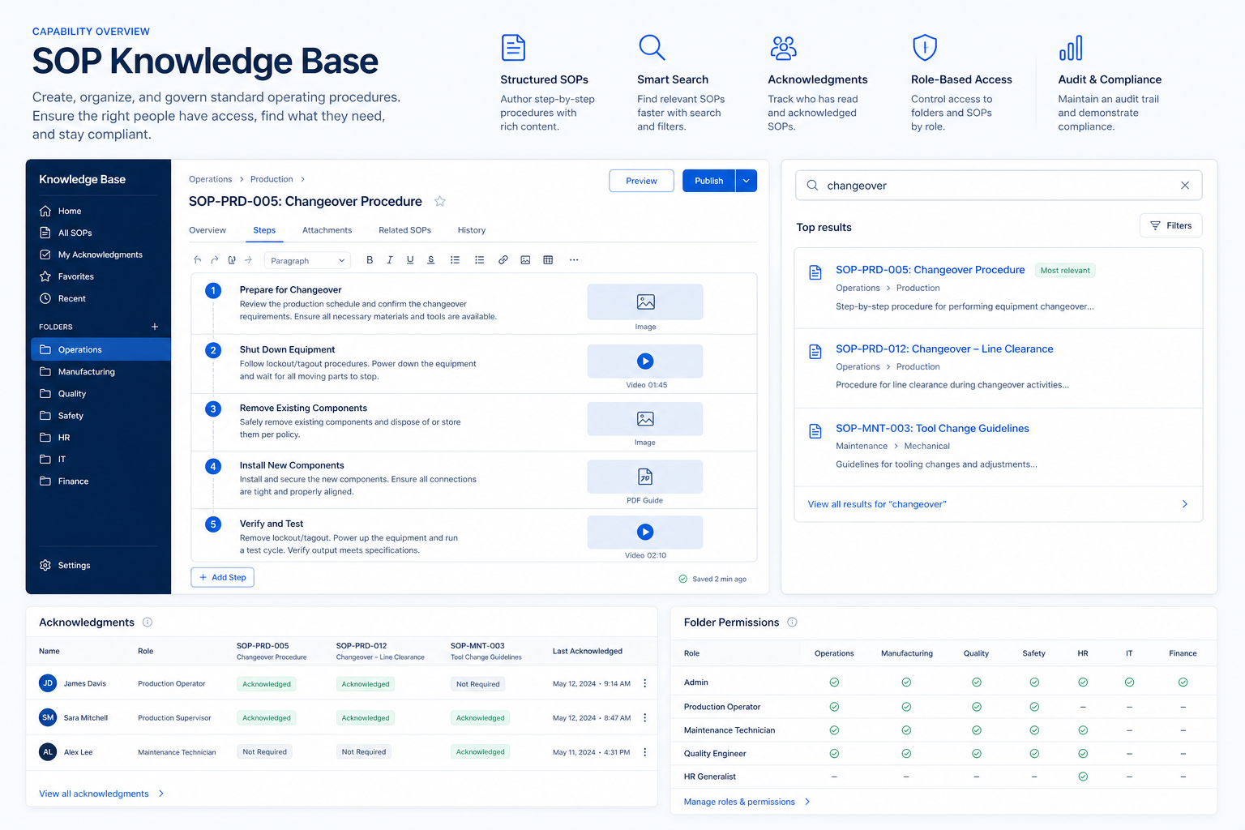1245x830 pixels.
Task: Apply Strikethrough formatting in the toolbar
Action: pos(431,260)
